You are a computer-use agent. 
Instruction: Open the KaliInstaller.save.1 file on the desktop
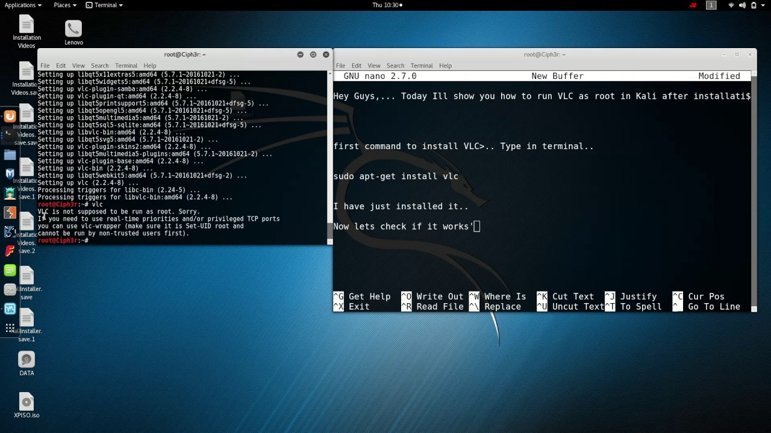click(x=27, y=326)
